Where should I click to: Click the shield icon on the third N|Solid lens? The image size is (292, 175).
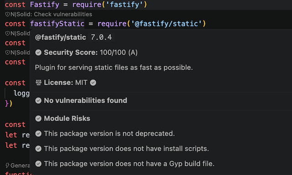[7, 53]
